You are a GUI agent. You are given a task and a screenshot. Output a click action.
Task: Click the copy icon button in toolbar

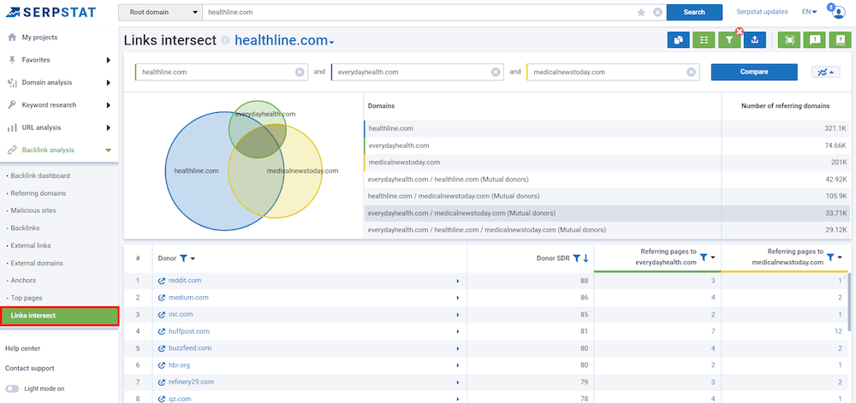[x=678, y=39]
